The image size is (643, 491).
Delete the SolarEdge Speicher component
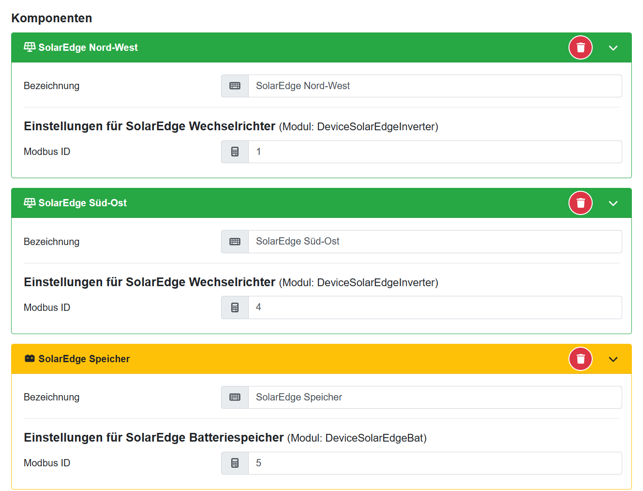[581, 359]
